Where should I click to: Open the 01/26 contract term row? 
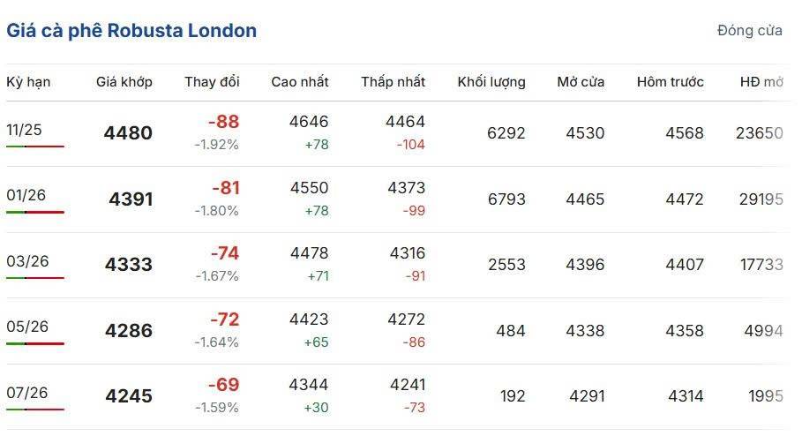coord(26,195)
